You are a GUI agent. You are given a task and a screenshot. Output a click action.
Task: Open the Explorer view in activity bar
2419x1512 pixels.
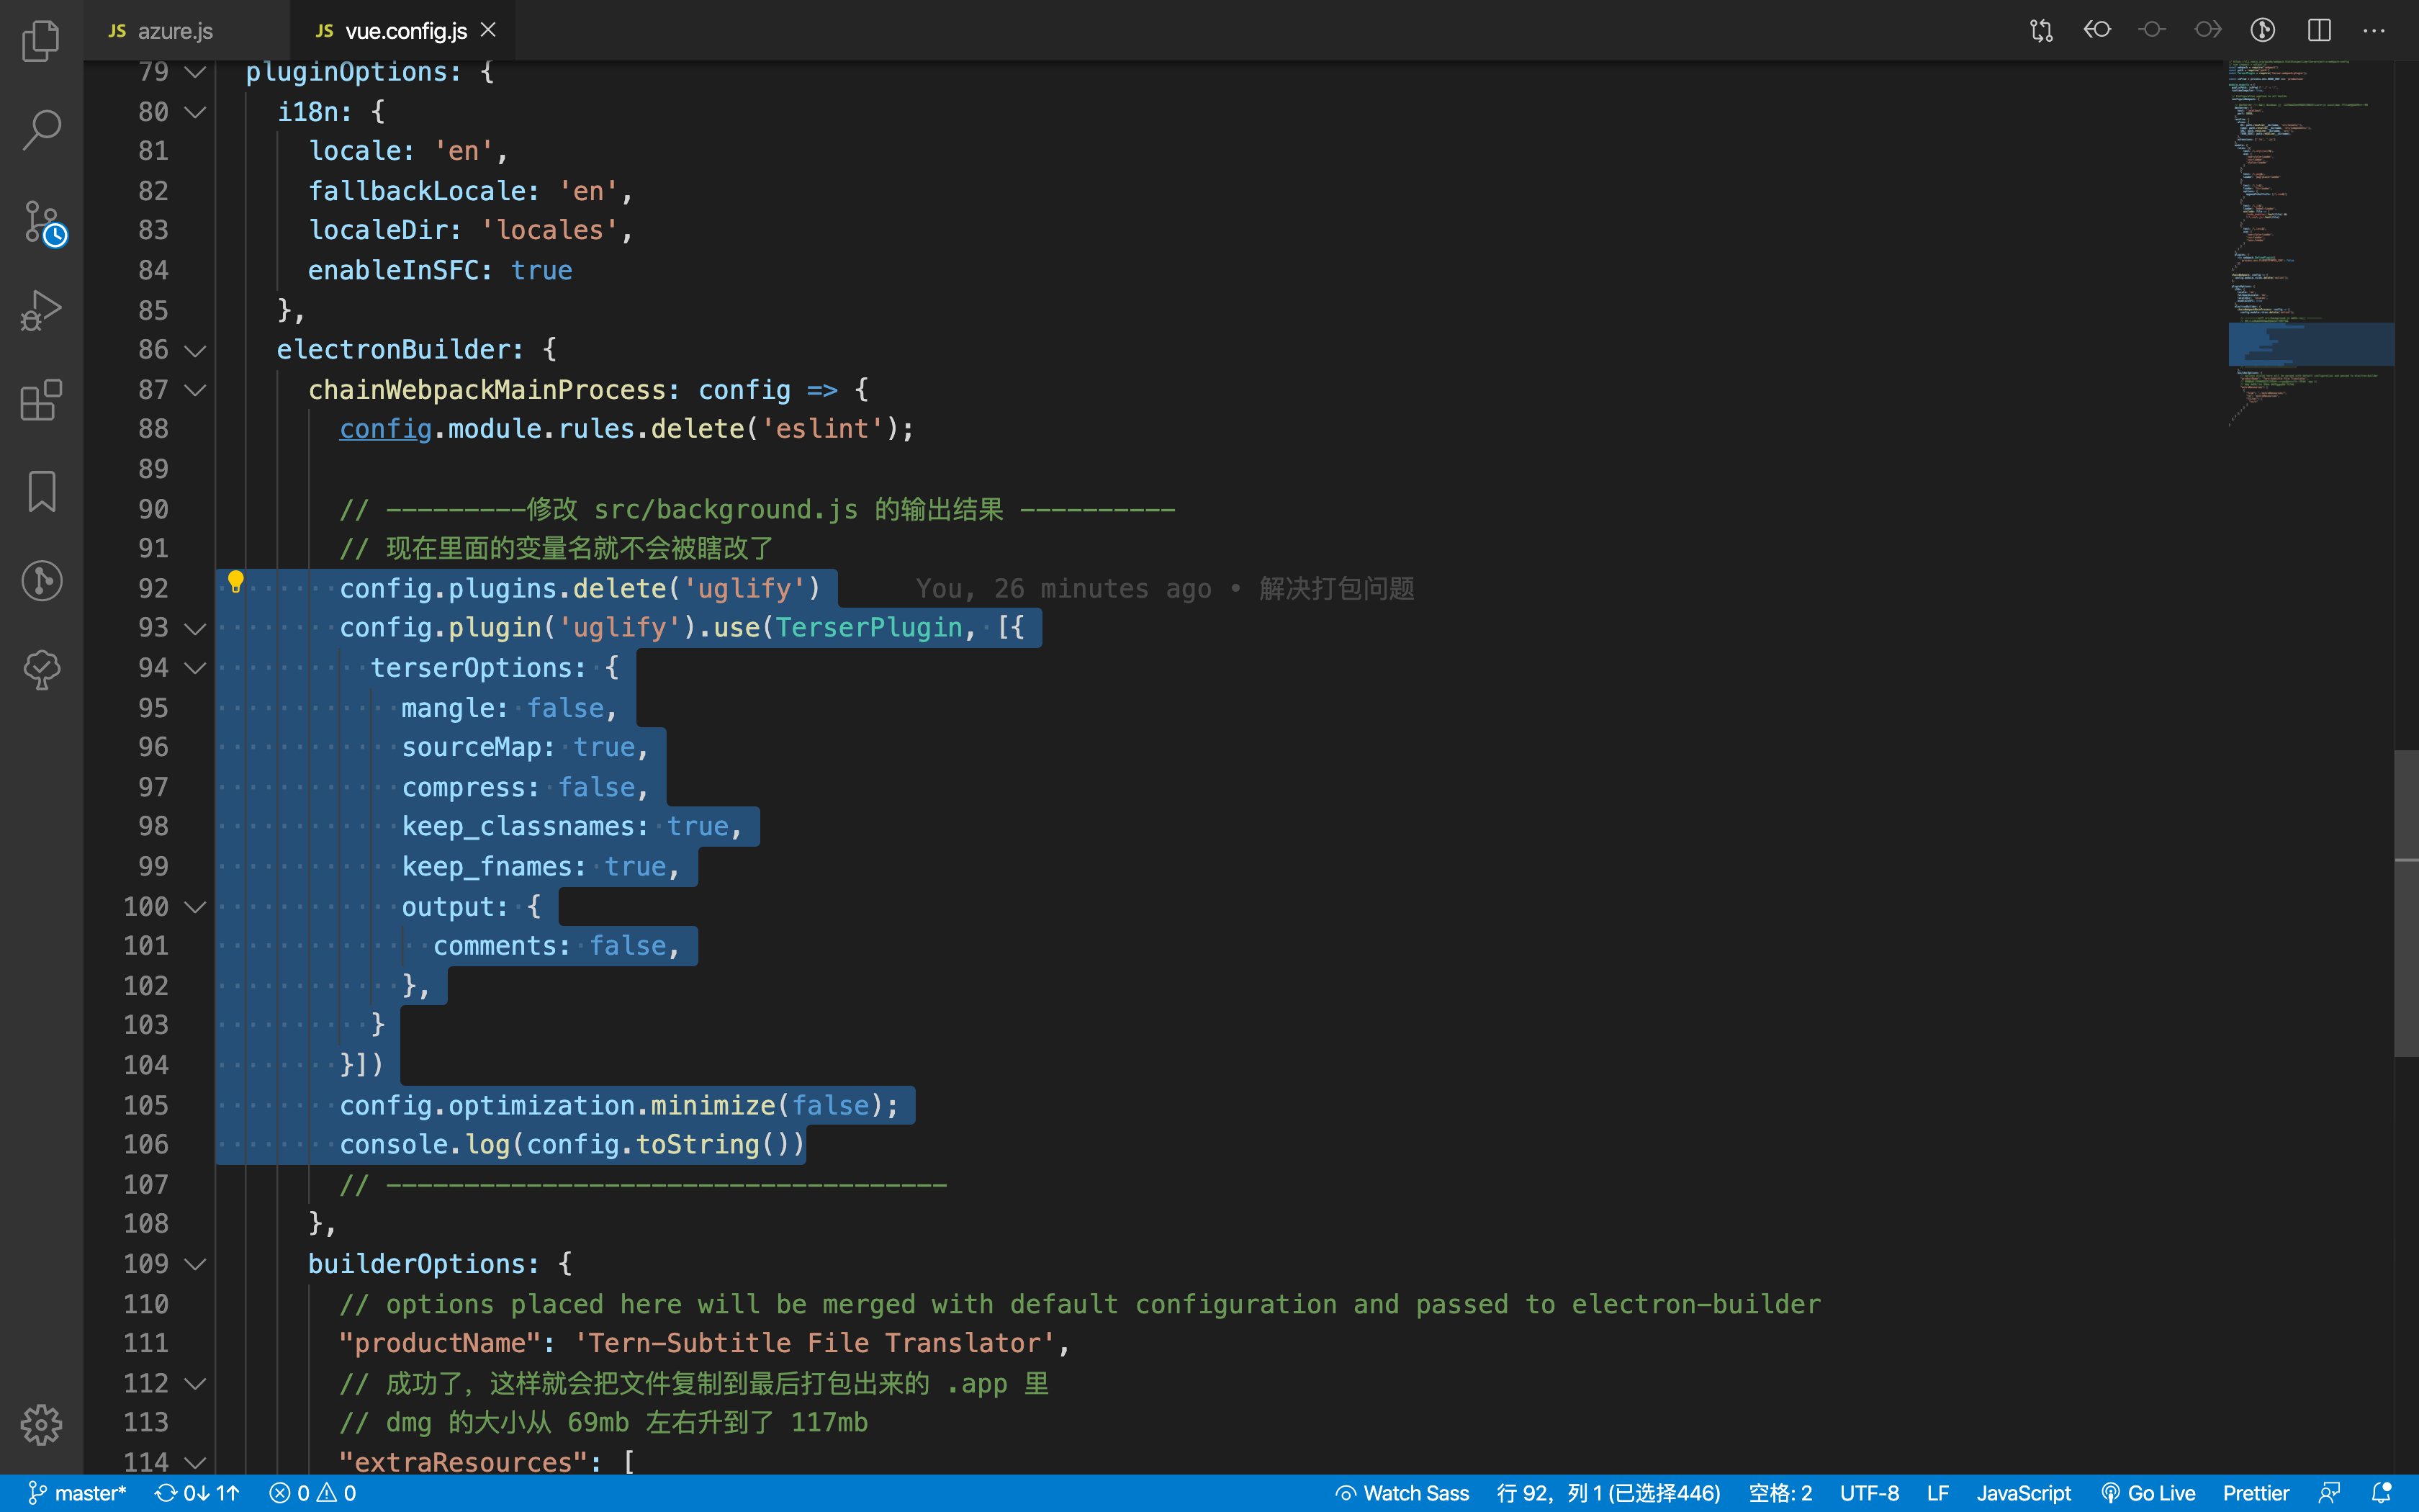(x=41, y=41)
